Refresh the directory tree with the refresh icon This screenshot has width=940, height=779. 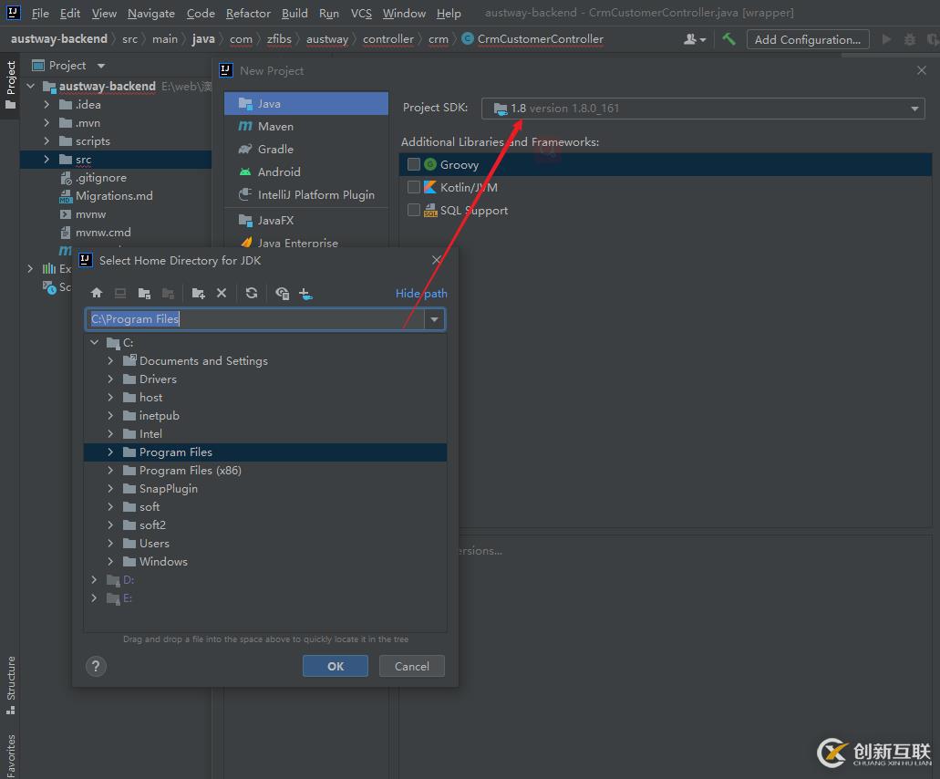click(x=252, y=294)
